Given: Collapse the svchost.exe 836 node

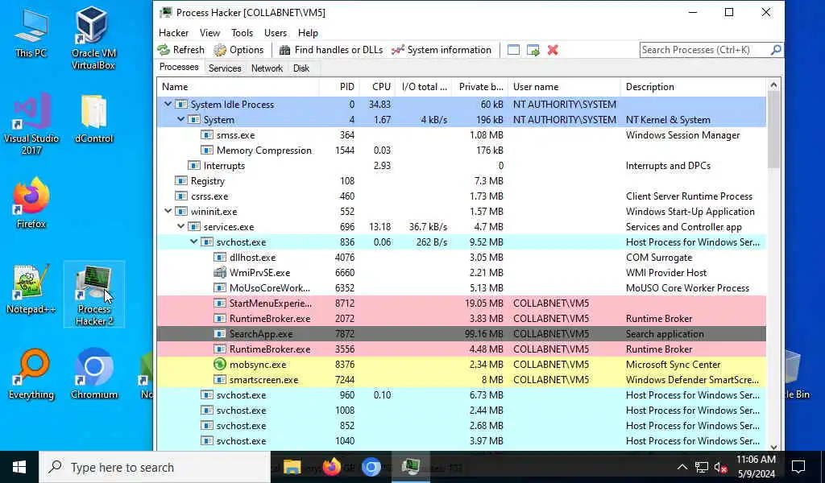Looking at the screenshot, I should [193, 242].
